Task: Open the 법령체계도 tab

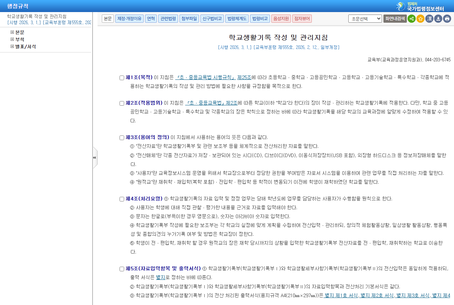Action: coord(237,19)
